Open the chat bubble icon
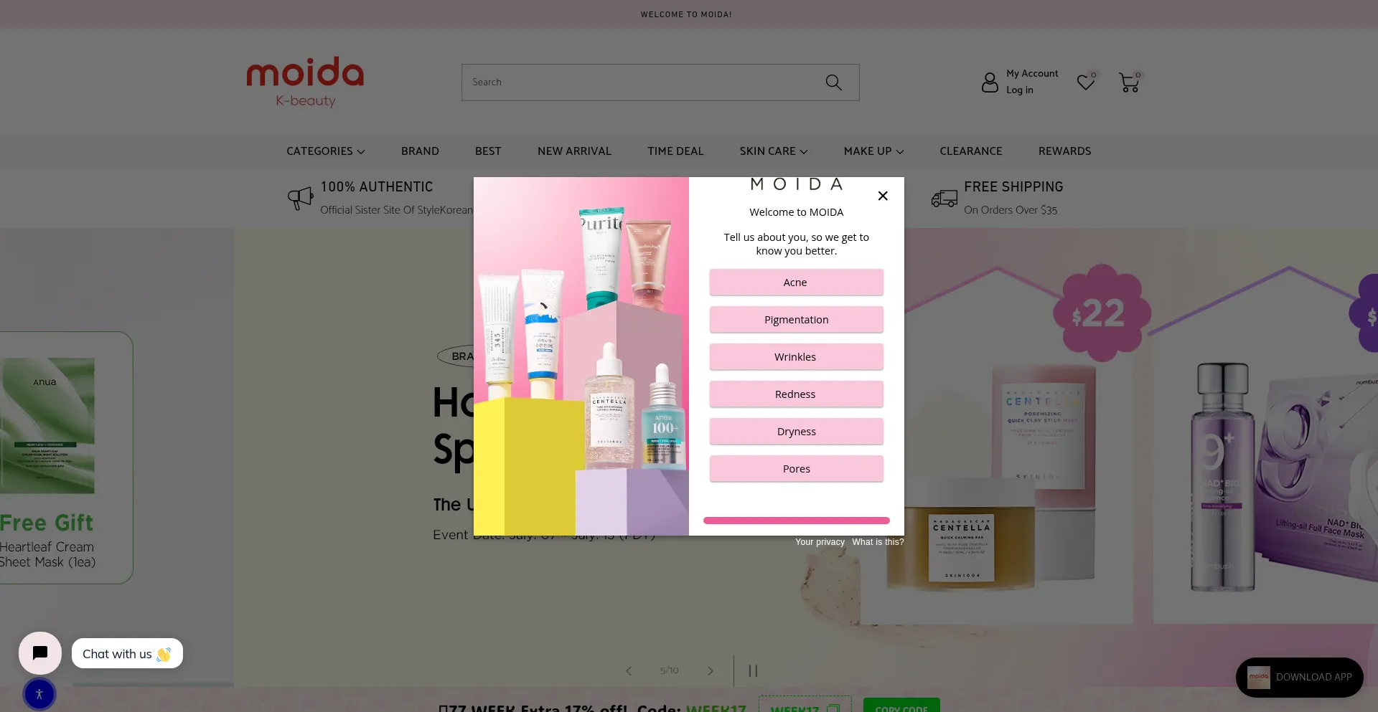Viewport: 1378px width, 712px height. point(40,652)
